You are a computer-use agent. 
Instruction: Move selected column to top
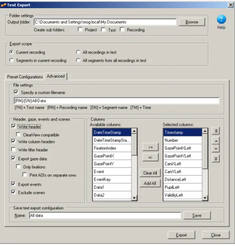click(x=216, y=131)
